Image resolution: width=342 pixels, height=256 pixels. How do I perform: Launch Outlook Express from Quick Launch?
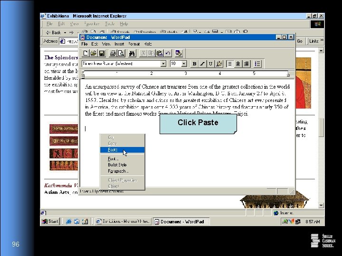pos(76,221)
